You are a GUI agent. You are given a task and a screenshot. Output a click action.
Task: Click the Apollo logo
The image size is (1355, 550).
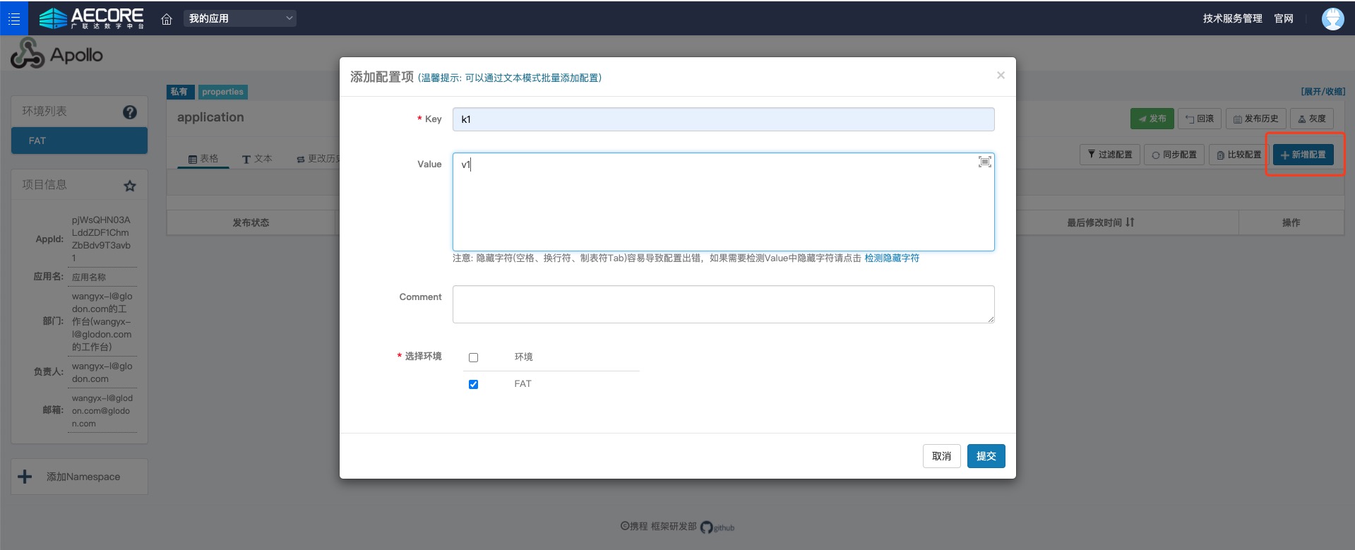57,54
